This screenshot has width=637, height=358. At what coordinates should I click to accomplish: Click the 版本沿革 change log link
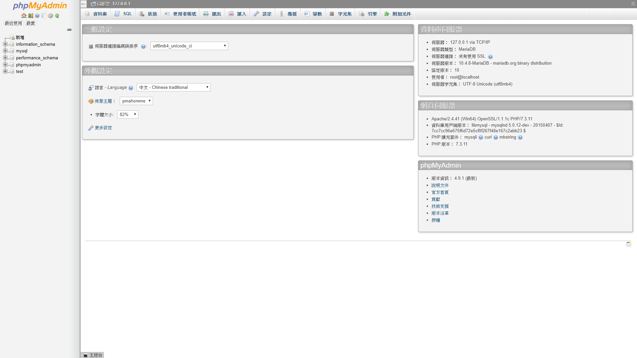point(440,213)
